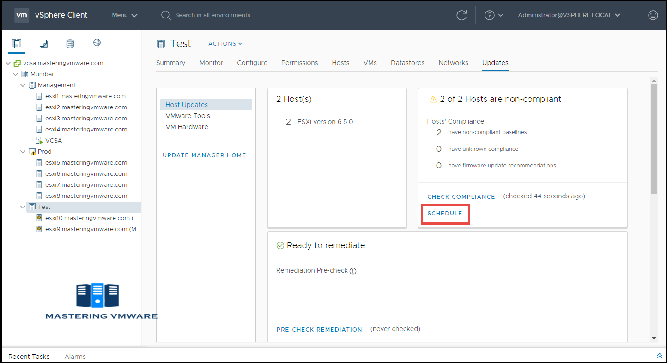
Task: Click the vSphere refresh icon
Action: [x=461, y=15]
